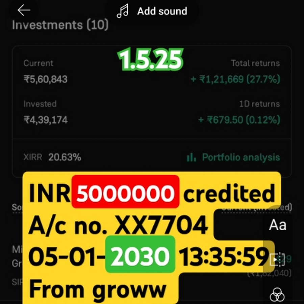Select the green 1.5.25 text overlay
The image size is (304, 304).
tap(150, 59)
